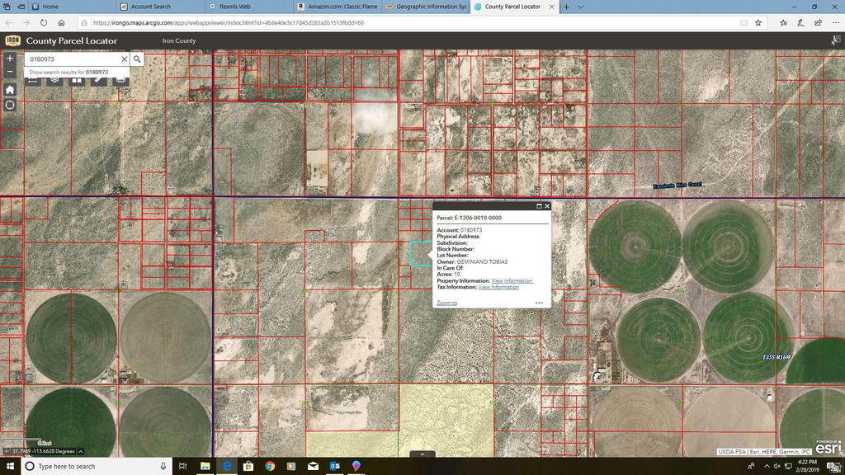Open the ellipsis menu in the parcel popup
Screen dimensions: 845x475
[x=539, y=303]
